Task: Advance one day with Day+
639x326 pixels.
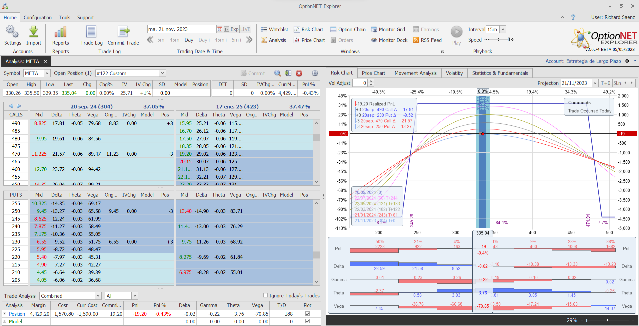Action: 205,40
